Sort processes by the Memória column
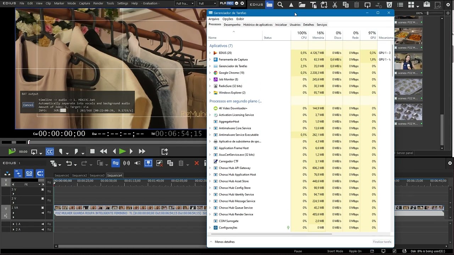The image size is (454, 255). (317, 35)
